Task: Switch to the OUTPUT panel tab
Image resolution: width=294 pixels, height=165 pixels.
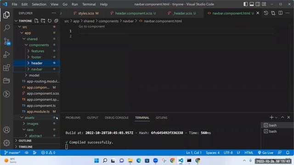Action: click(92, 117)
